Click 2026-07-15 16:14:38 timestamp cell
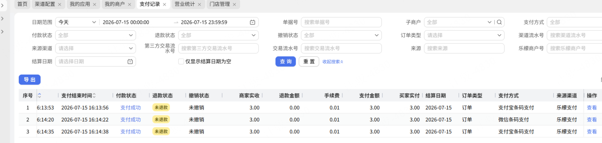 [x=85, y=132]
